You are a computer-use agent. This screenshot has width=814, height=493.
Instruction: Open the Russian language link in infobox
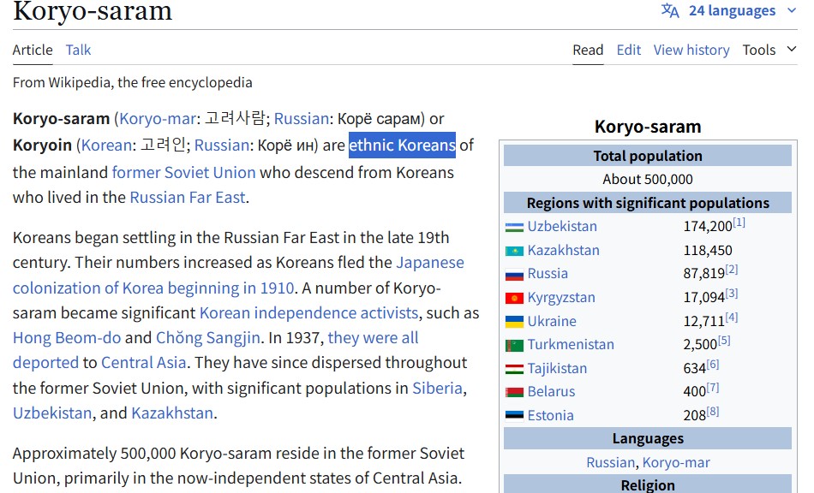pyautogui.click(x=610, y=462)
